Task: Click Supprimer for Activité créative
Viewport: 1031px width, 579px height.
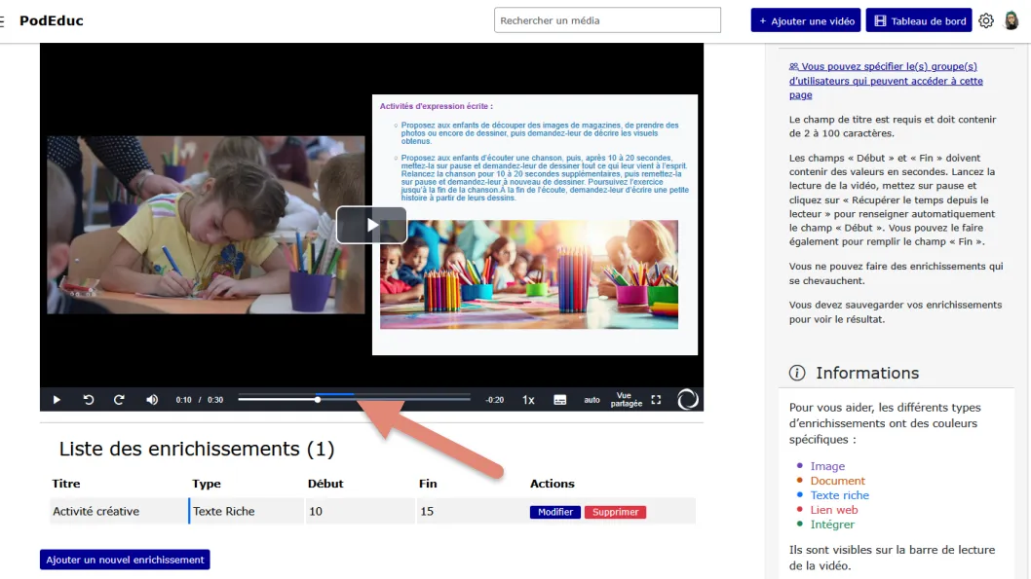Action: [615, 512]
